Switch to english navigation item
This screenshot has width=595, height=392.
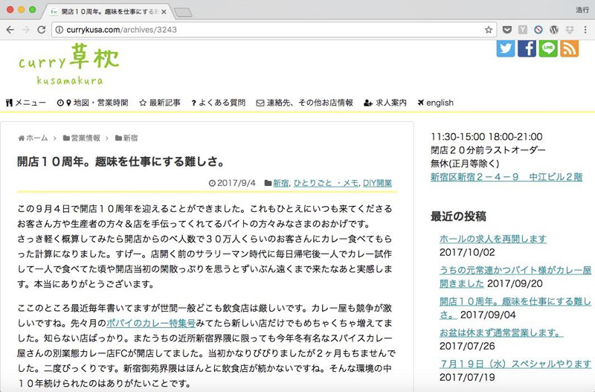click(x=436, y=103)
